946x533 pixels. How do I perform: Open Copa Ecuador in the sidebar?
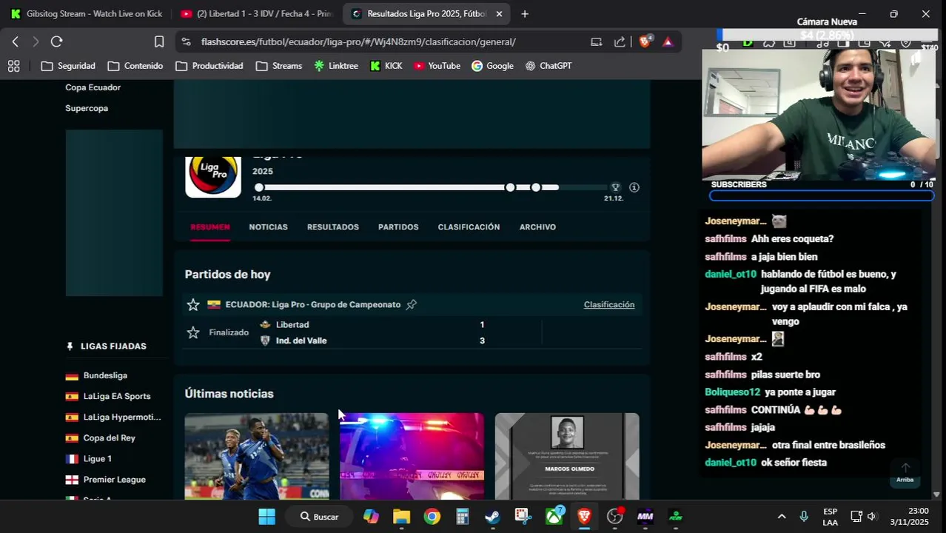[93, 87]
